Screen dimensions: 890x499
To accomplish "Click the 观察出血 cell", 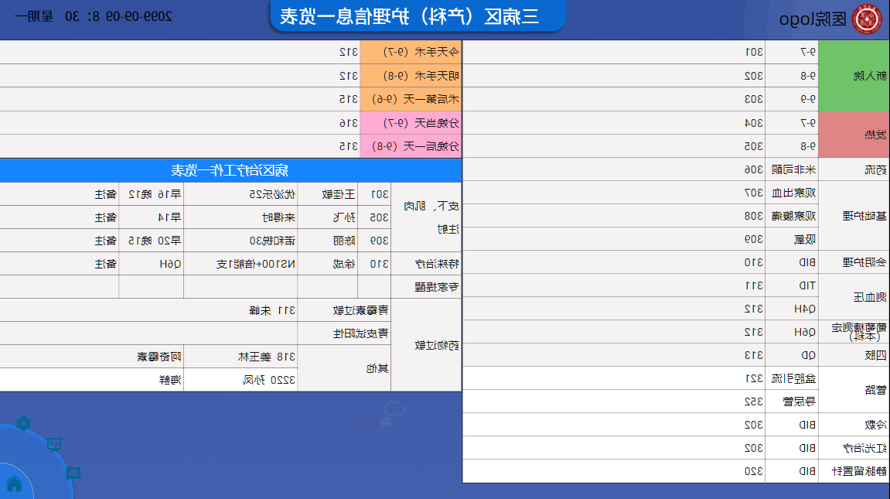I will (x=793, y=193).
